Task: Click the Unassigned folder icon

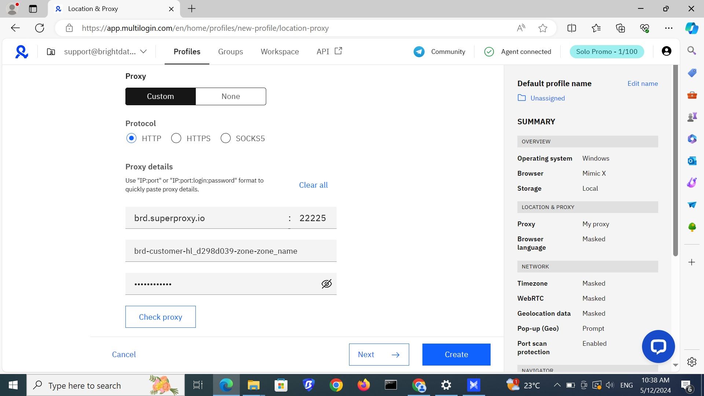Action: (521, 98)
